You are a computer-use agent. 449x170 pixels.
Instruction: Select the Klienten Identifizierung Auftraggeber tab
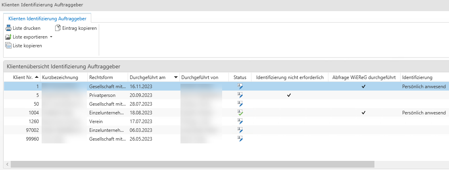point(47,18)
